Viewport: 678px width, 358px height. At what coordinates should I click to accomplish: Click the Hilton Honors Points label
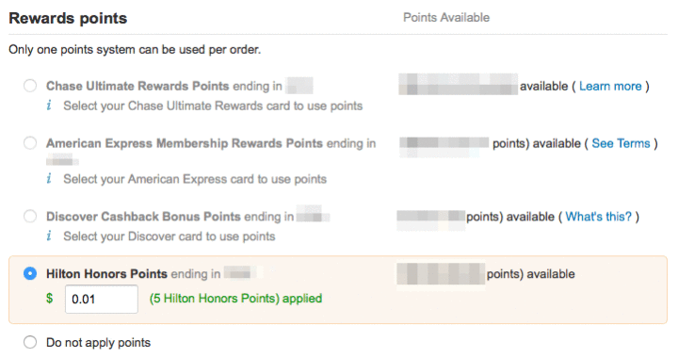[106, 274]
